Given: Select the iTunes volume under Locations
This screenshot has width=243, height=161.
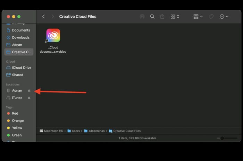Looking at the screenshot, I should pyautogui.click(x=17, y=98).
